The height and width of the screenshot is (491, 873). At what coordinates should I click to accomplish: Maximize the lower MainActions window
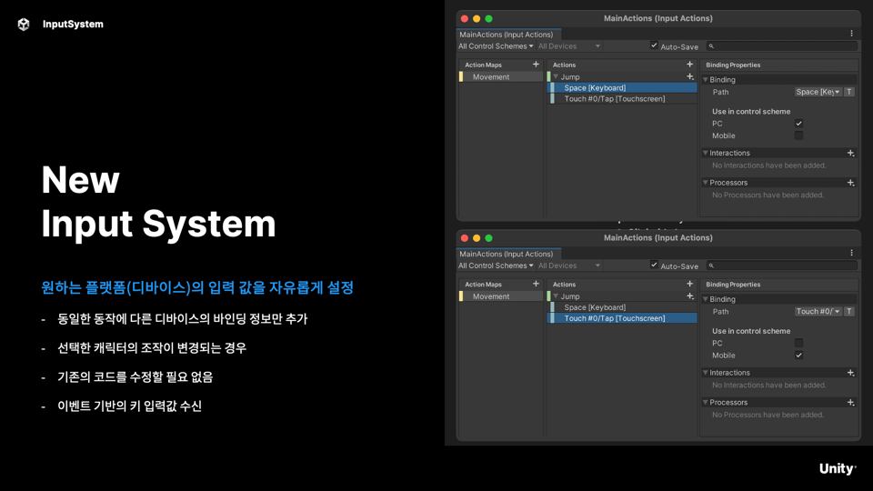[x=489, y=238]
